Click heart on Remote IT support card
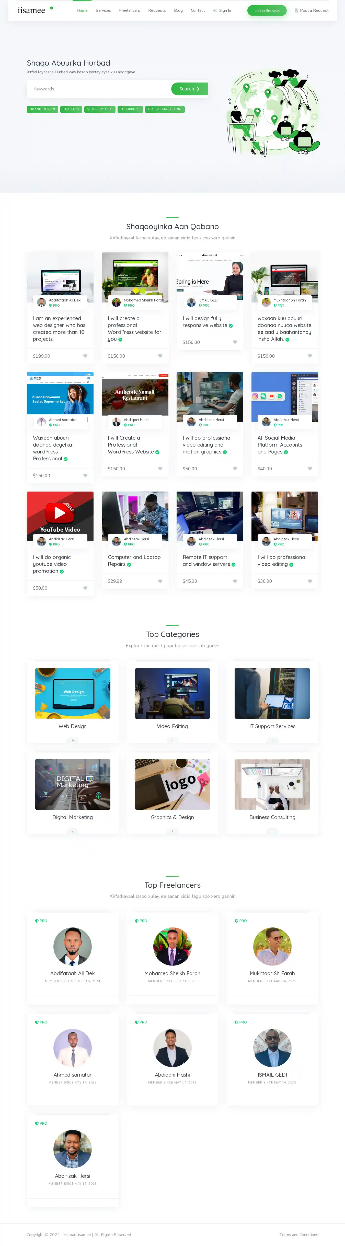The height and width of the screenshot is (1246, 345). 235,581
